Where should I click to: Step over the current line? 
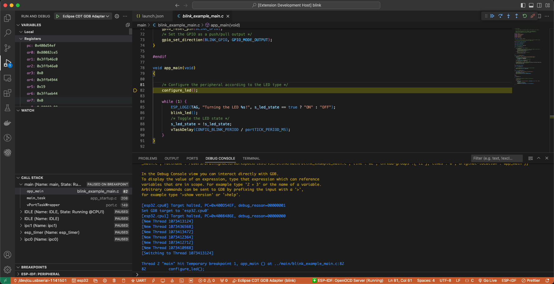tap(500, 16)
